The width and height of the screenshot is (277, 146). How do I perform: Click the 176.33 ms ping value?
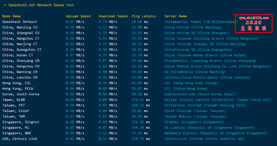tap(141, 139)
